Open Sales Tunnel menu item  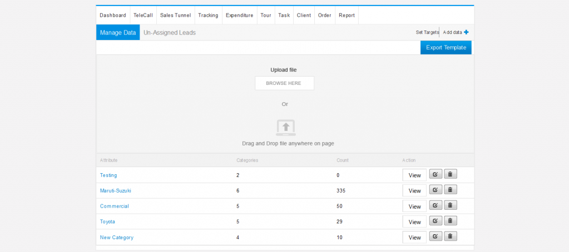[176, 15]
